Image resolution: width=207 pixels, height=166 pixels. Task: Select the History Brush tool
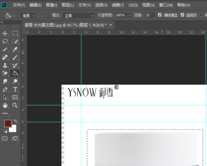click(15, 65)
